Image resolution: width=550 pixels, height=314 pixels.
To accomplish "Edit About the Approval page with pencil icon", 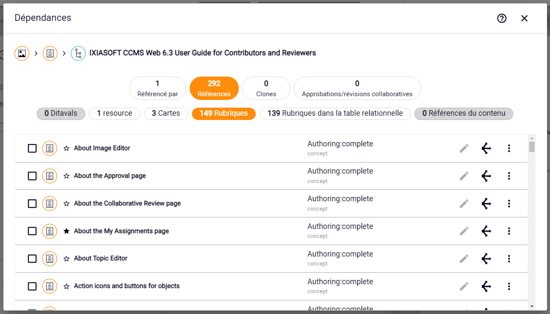I will (x=464, y=176).
